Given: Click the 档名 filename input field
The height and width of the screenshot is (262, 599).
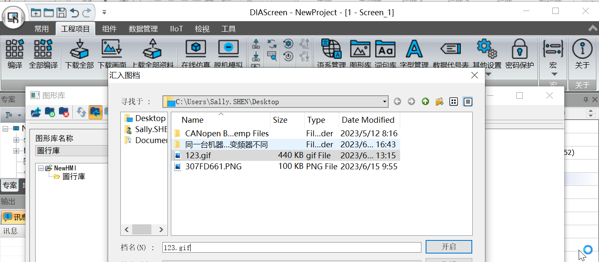Looking at the screenshot, I should [x=292, y=247].
